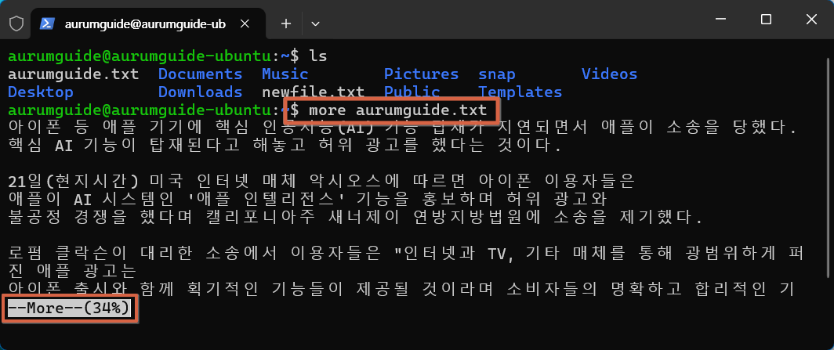
Task: Click the line starting with '불공정 경쟁을'
Action: [355, 217]
